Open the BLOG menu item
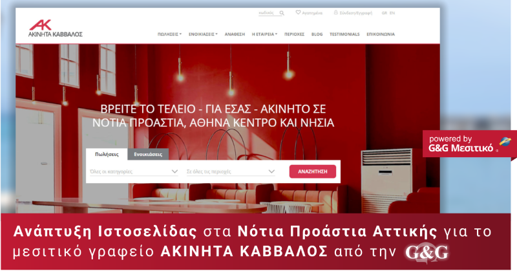 317,34
